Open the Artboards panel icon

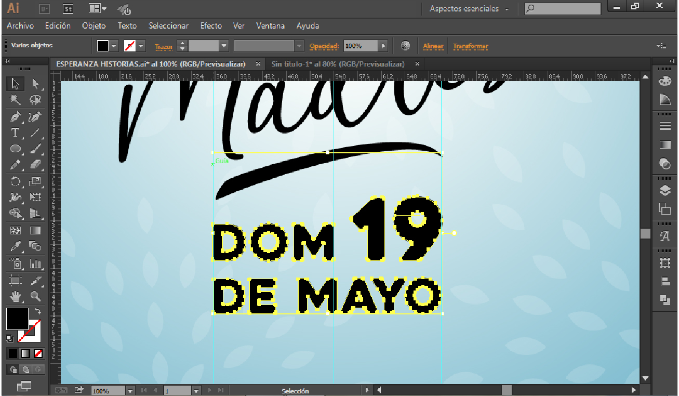click(x=664, y=208)
